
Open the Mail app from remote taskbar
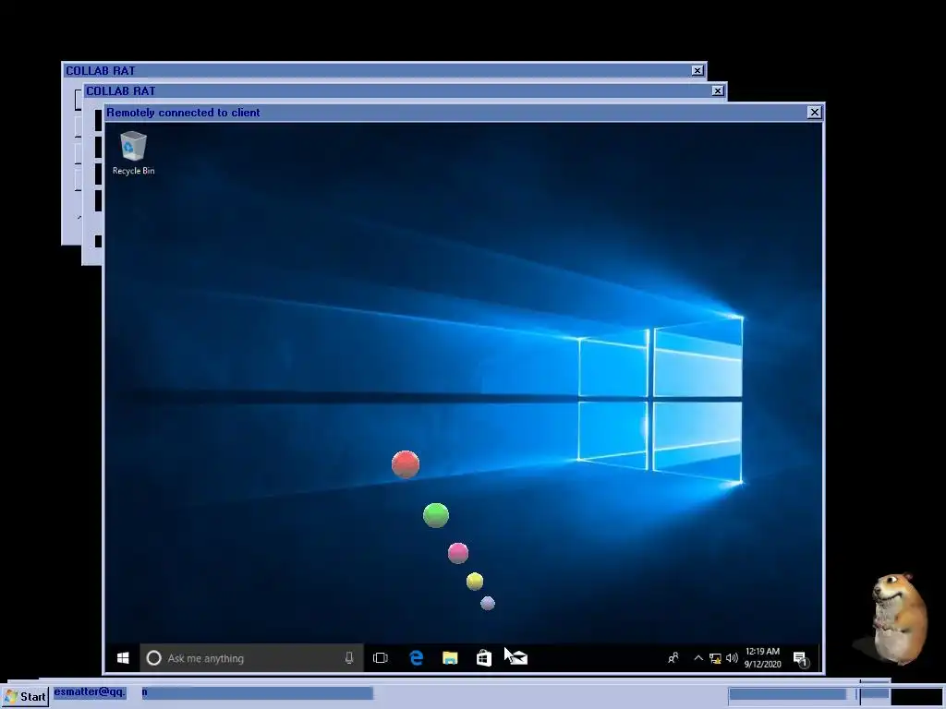click(518, 657)
